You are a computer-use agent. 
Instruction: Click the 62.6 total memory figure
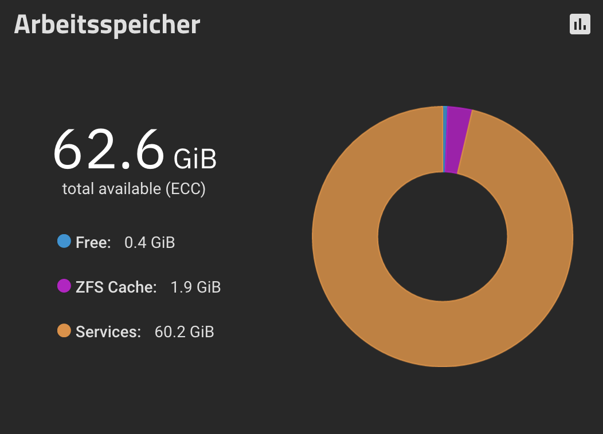[x=109, y=150]
